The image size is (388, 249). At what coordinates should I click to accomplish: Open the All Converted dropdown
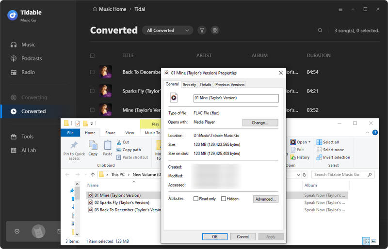168,30
